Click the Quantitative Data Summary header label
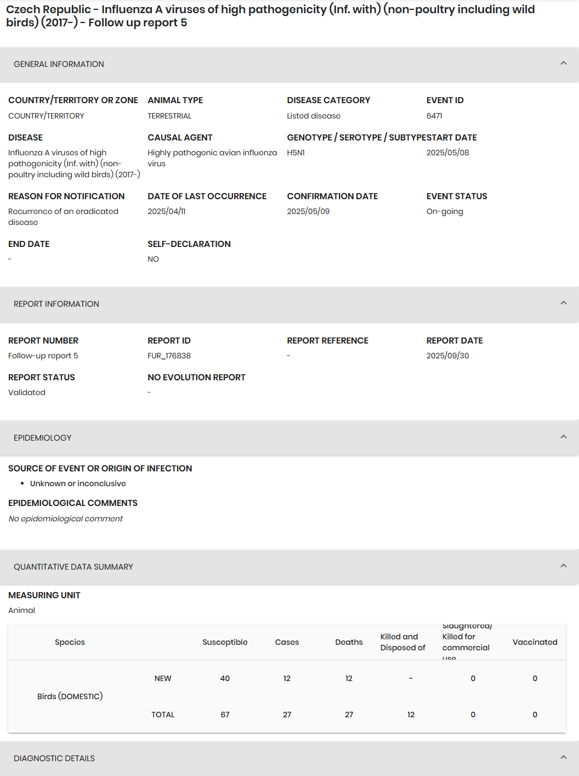The height and width of the screenshot is (776, 579). (x=73, y=567)
